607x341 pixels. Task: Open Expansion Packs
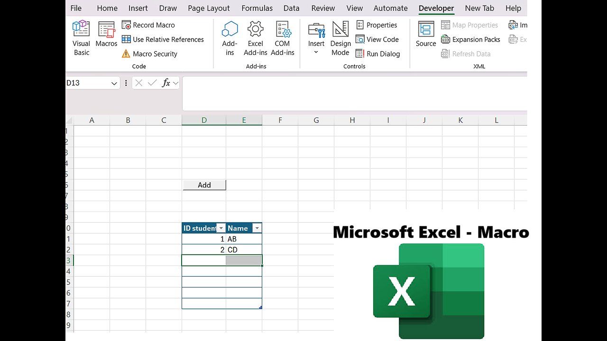coord(470,39)
